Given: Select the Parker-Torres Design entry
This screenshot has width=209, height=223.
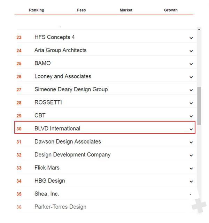Looking at the screenshot, I should pyautogui.click(x=60, y=207).
